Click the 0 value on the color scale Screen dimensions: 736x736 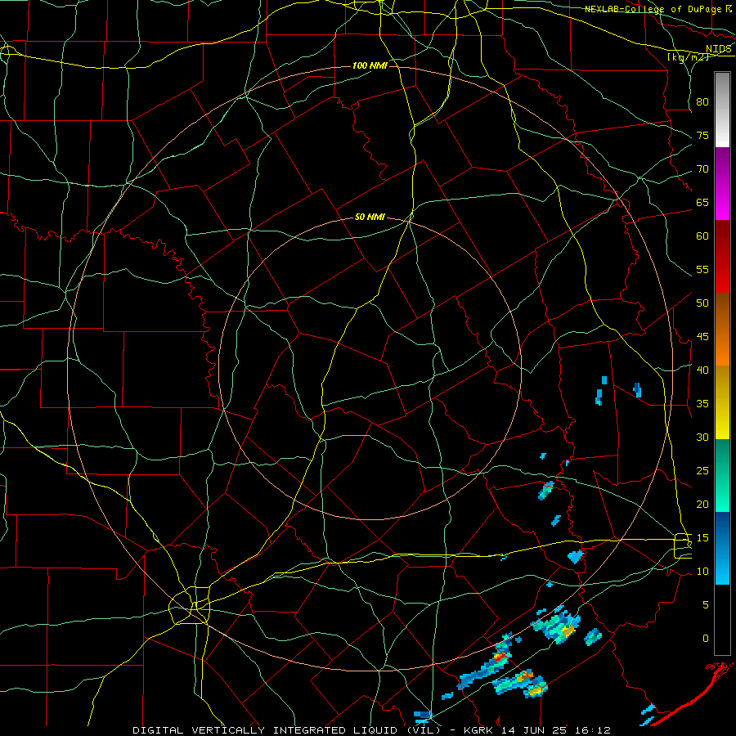tap(706, 639)
